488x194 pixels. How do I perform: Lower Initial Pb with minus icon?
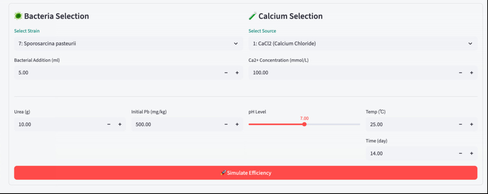pyautogui.click(x=226, y=124)
